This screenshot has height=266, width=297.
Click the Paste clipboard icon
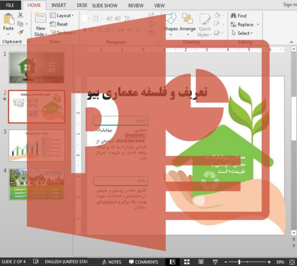8,18
